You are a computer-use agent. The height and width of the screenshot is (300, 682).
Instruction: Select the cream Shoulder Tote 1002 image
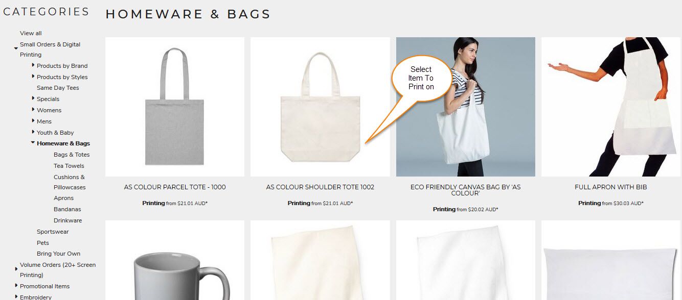coord(320,107)
